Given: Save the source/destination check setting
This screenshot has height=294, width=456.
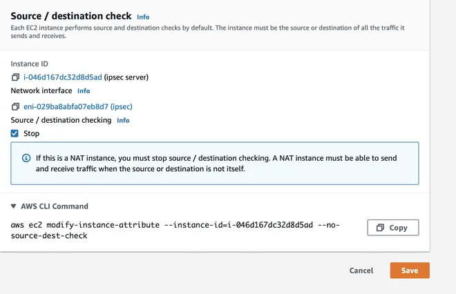Looking at the screenshot, I should pyautogui.click(x=410, y=271).
